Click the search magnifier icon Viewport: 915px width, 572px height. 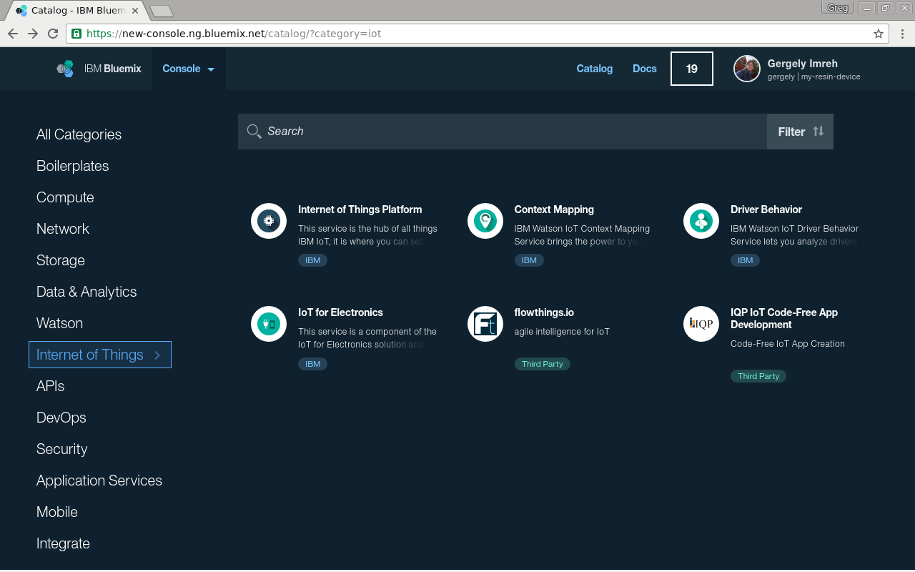coord(254,132)
